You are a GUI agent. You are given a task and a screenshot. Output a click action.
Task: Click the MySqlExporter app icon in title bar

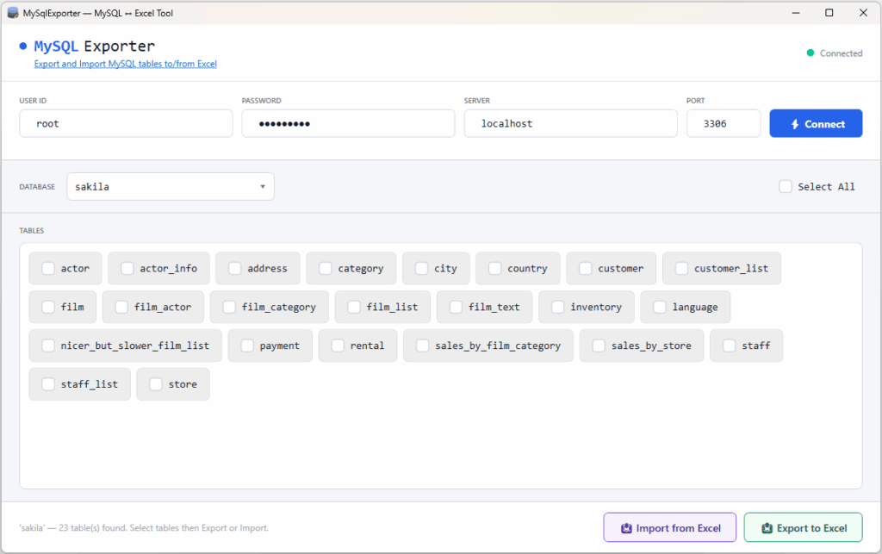pyautogui.click(x=13, y=13)
